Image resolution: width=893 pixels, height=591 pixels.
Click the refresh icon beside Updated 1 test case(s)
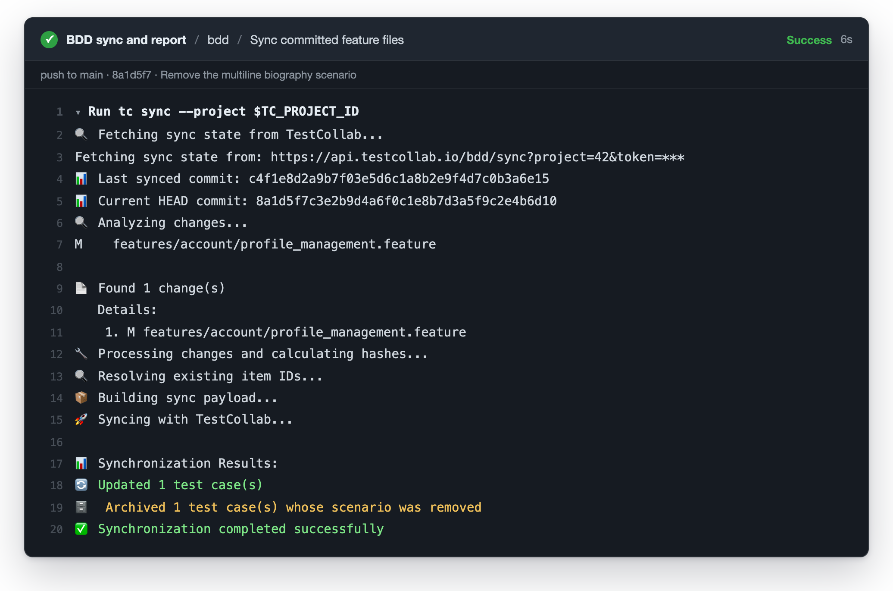[81, 485]
